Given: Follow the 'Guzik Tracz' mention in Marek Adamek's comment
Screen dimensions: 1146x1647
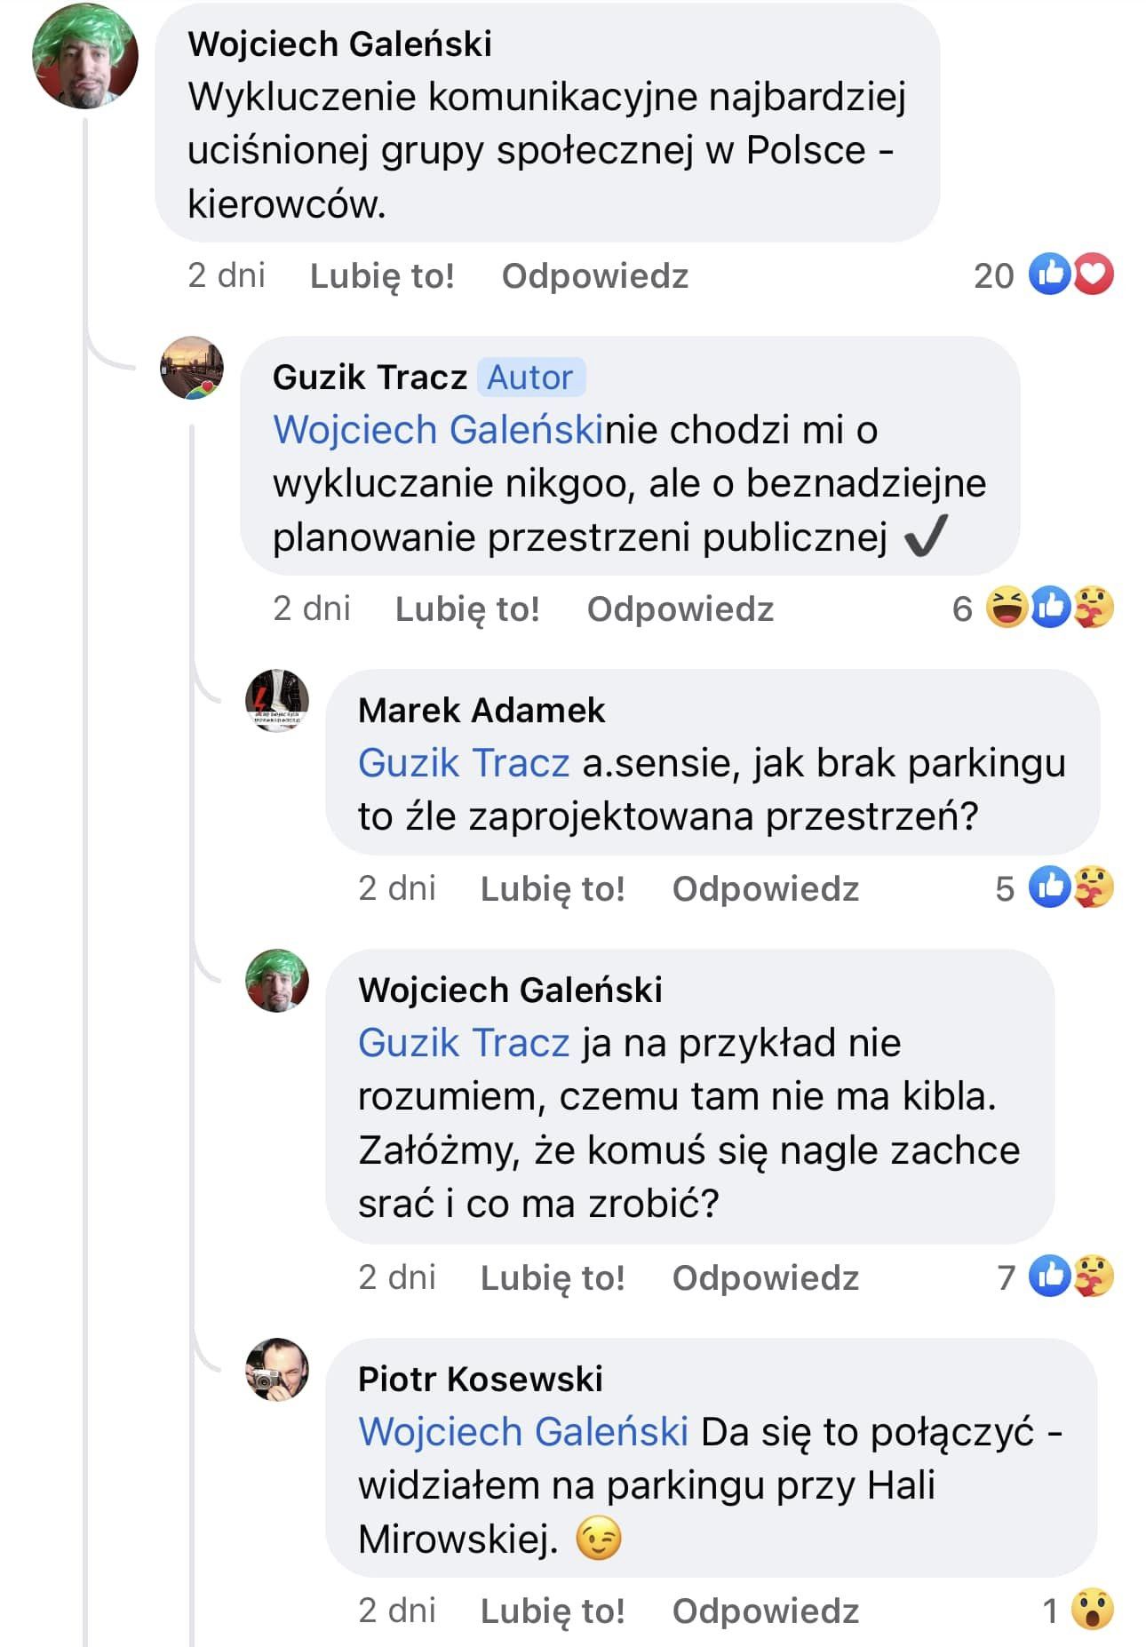Looking at the screenshot, I should [464, 763].
